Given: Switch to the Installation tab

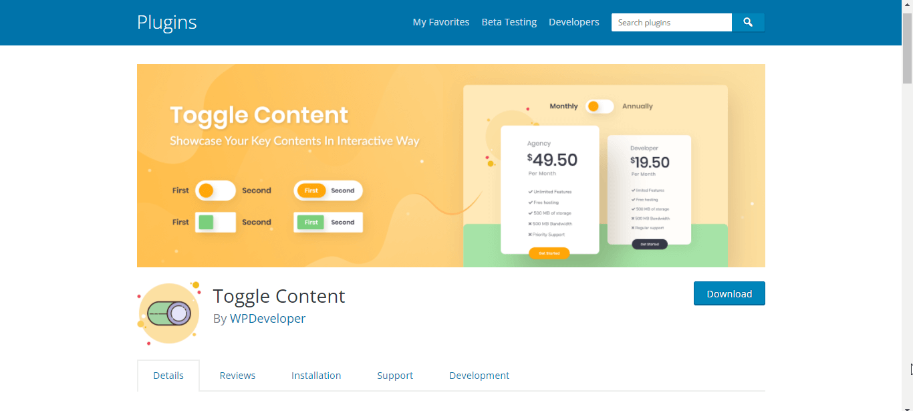Looking at the screenshot, I should click(x=316, y=375).
